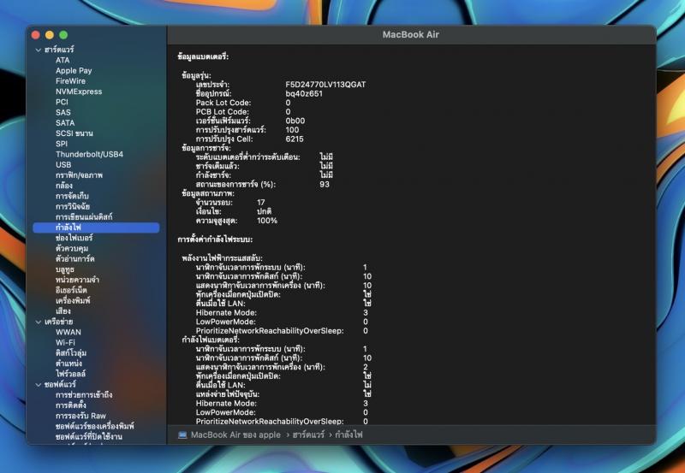Open the NVMExpress entry
The height and width of the screenshot is (473, 685).
79,92
